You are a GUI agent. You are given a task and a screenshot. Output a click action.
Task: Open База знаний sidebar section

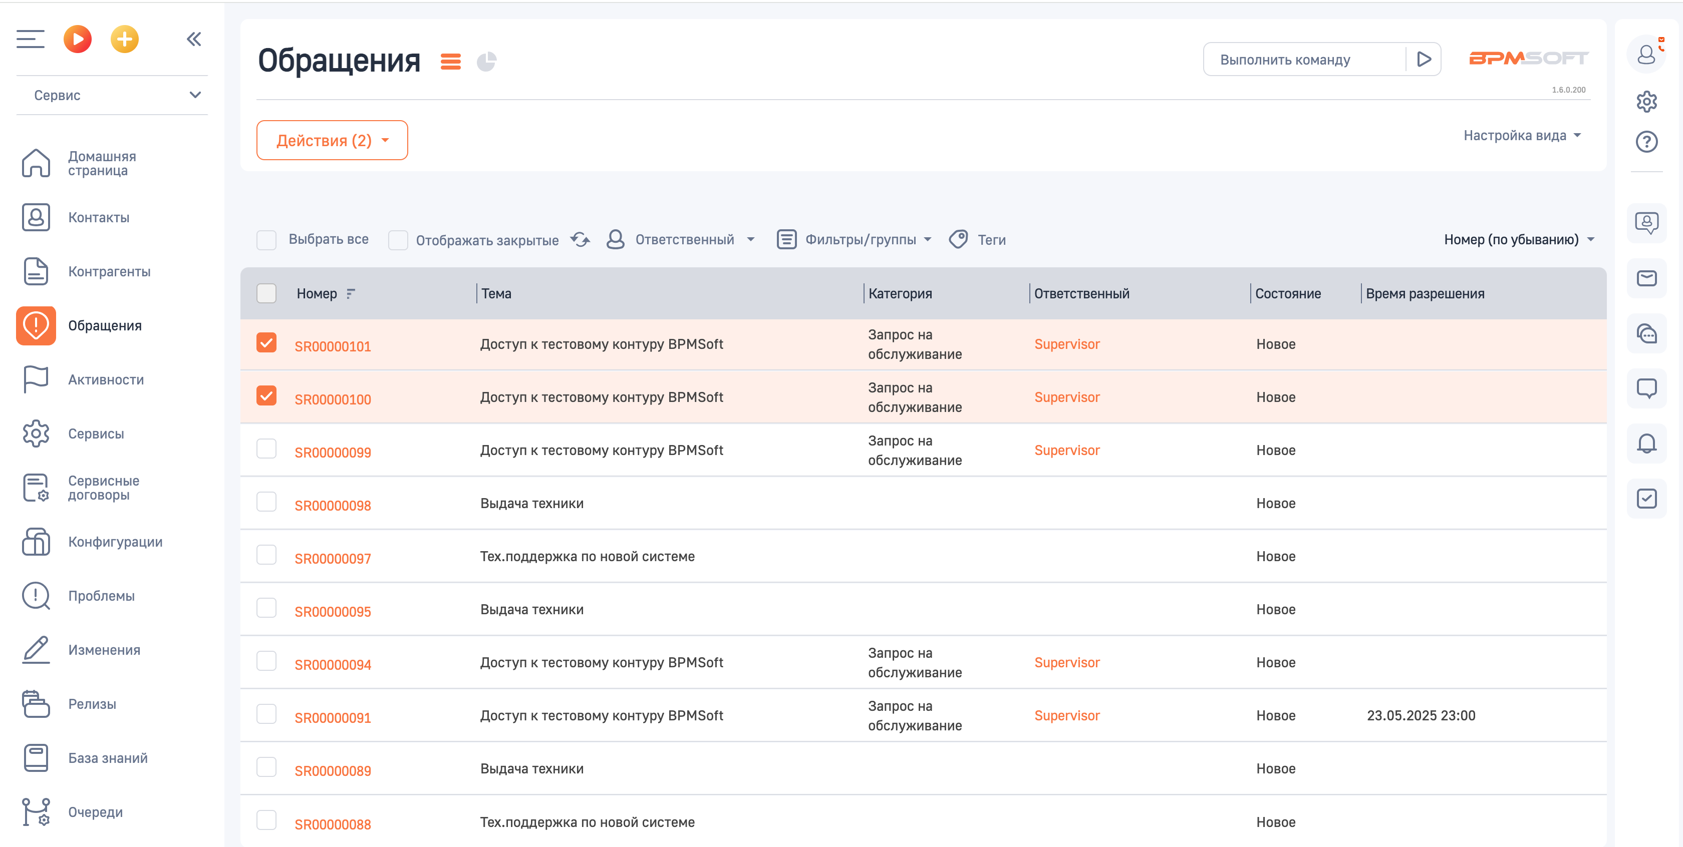[108, 758]
